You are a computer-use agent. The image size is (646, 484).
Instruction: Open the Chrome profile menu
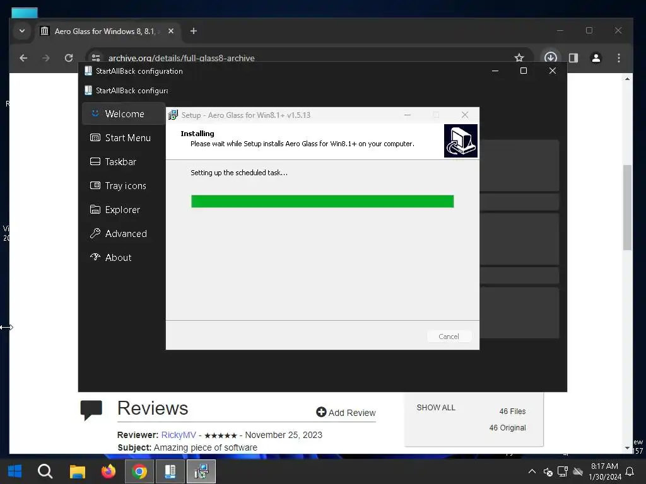tap(596, 58)
